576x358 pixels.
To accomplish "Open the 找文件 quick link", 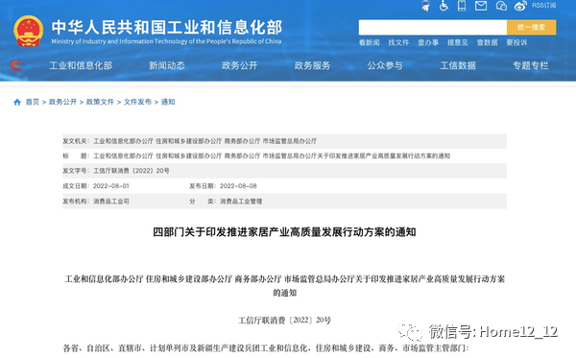I will point(398,42).
